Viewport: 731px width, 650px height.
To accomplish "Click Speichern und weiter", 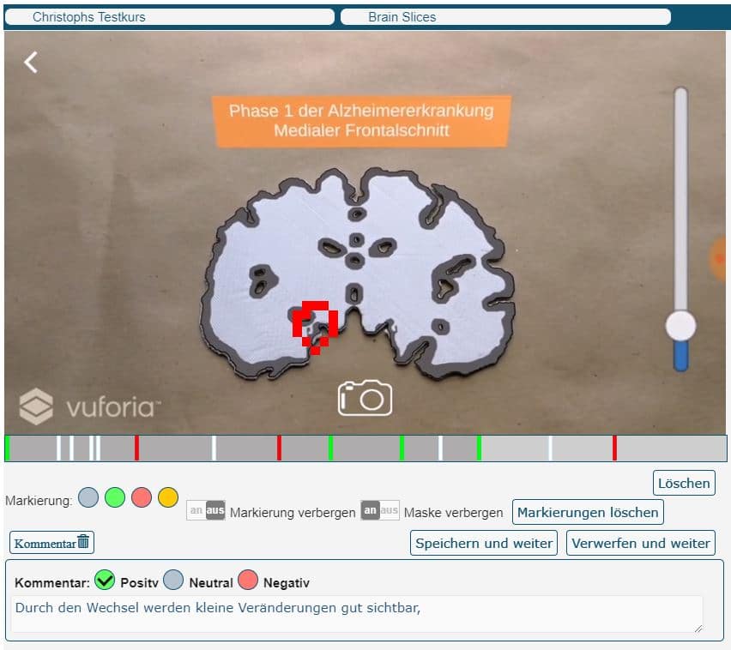I will 484,544.
